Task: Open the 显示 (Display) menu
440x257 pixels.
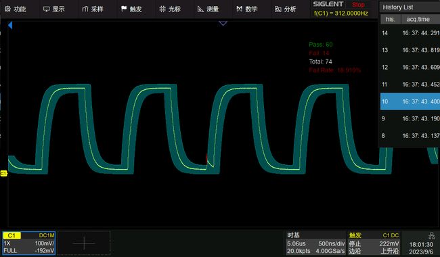Action: (54, 9)
